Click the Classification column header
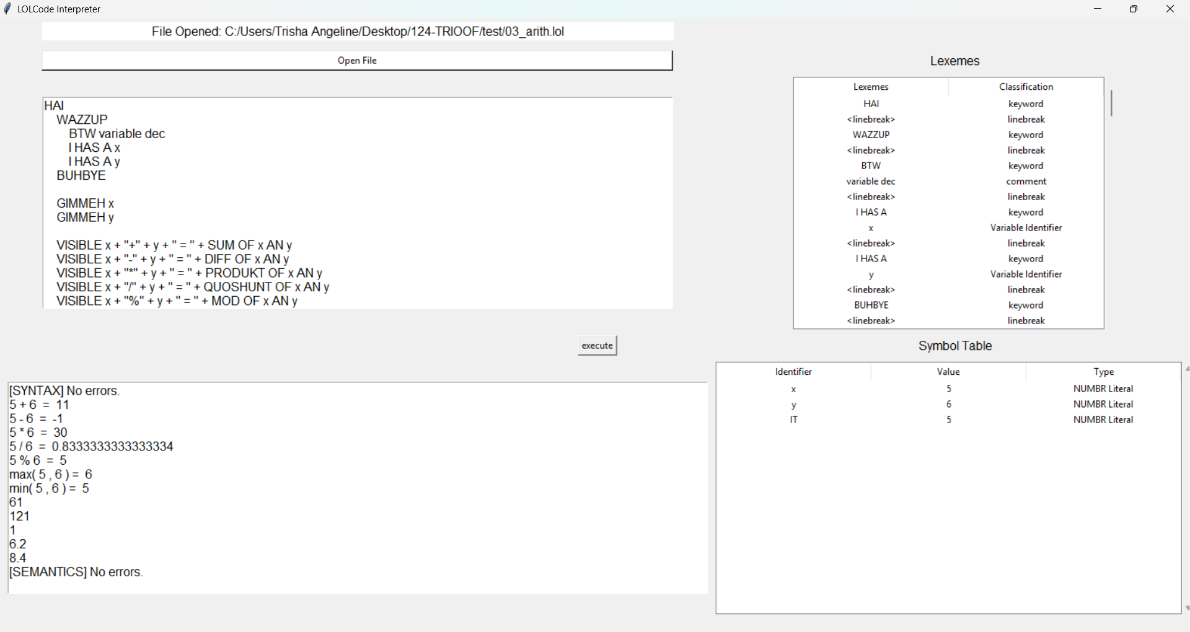This screenshot has height=632, width=1190. click(x=1026, y=87)
